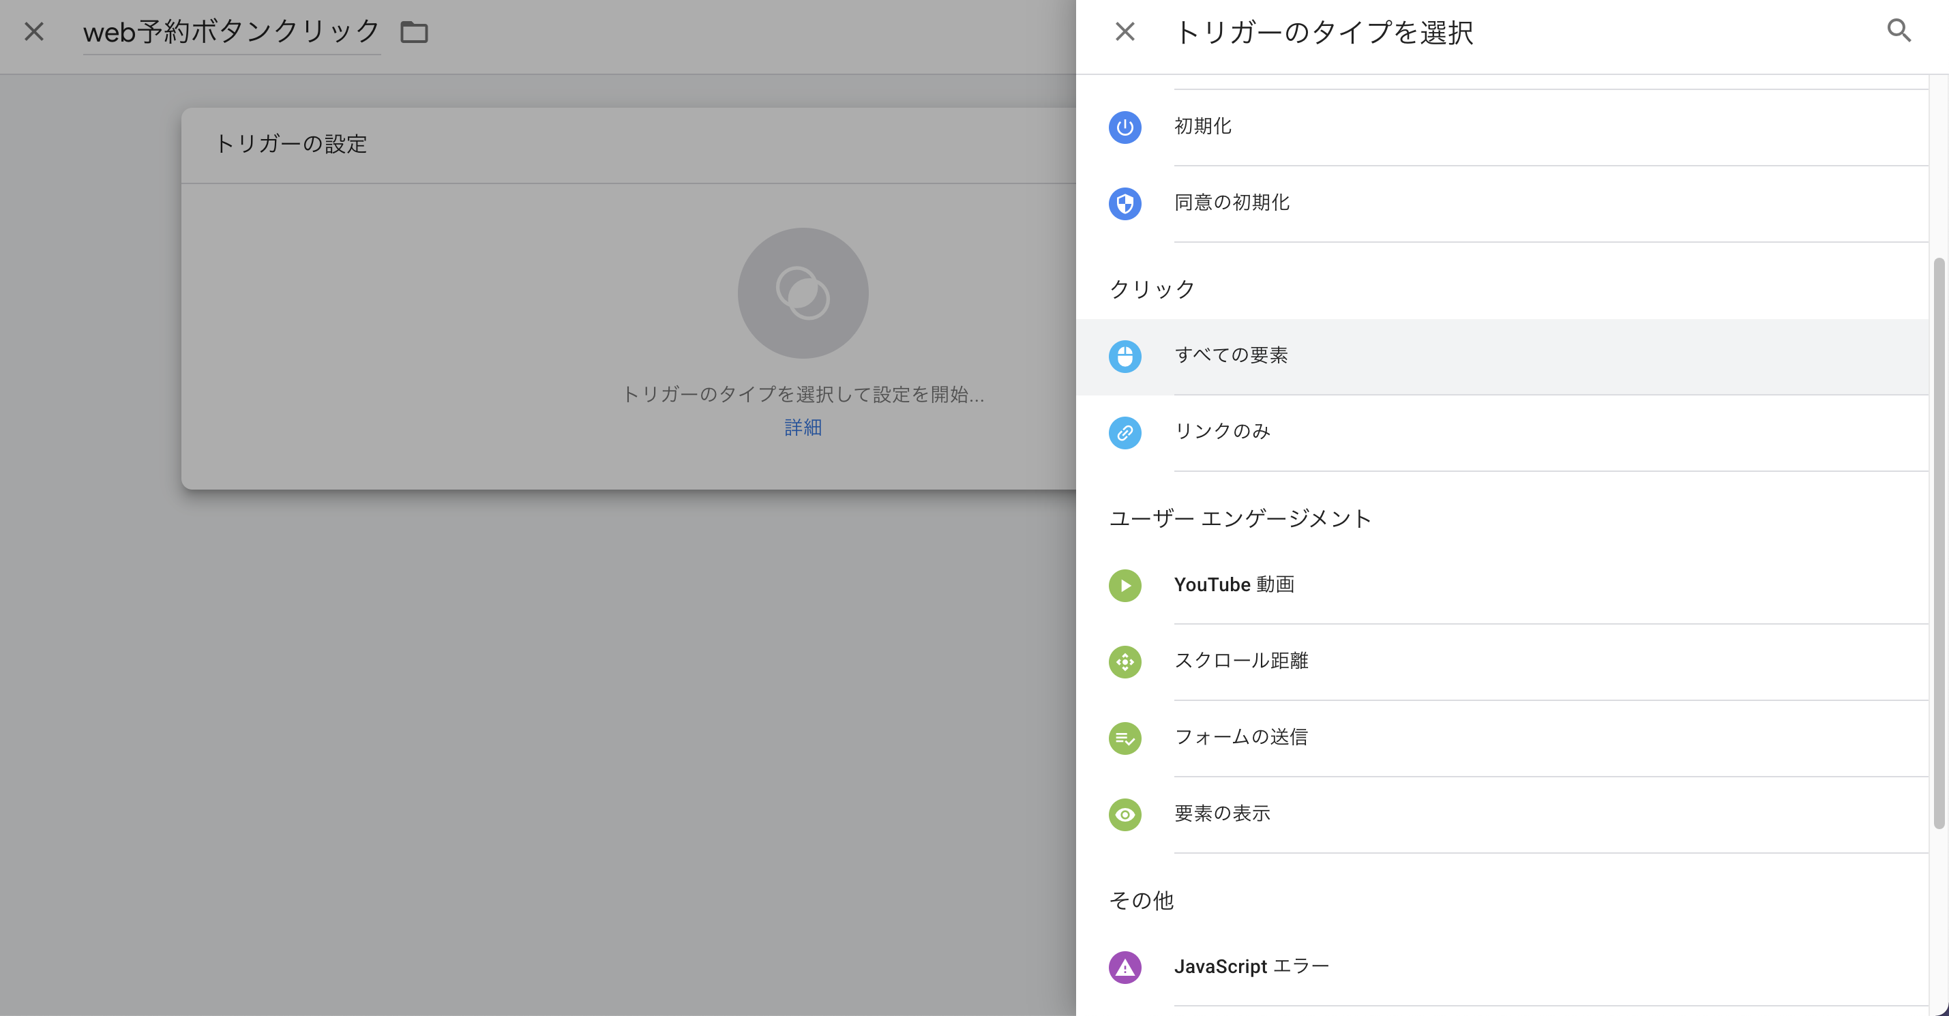Click the mouse icon for すべての要素
This screenshot has width=1949, height=1016.
(x=1125, y=357)
